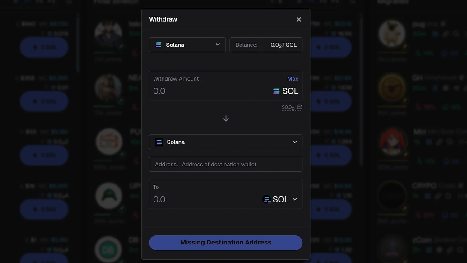Click the downward arrow between the withdraw sections
Image resolution: width=467 pixels, height=263 pixels.
[x=225, y=118]
